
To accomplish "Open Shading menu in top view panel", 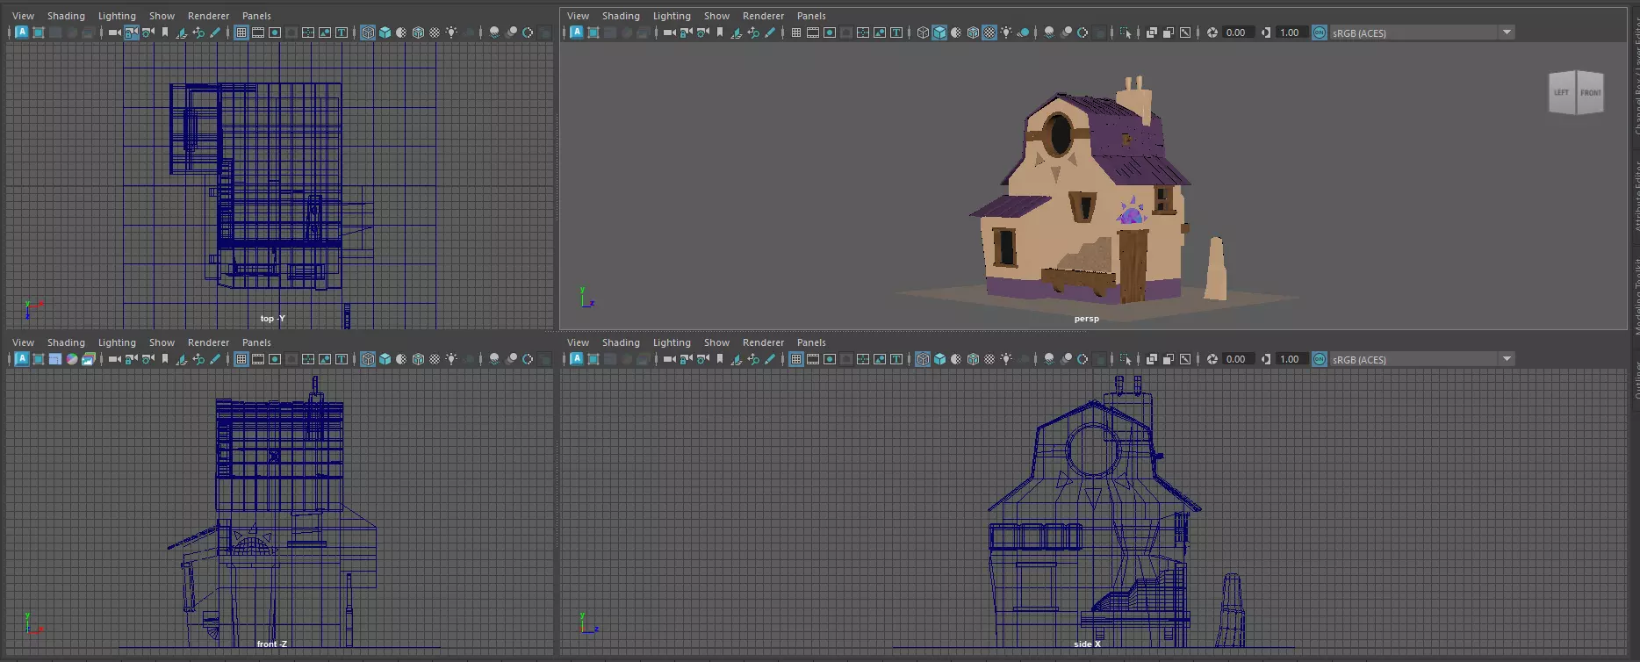I will [66, 16].
